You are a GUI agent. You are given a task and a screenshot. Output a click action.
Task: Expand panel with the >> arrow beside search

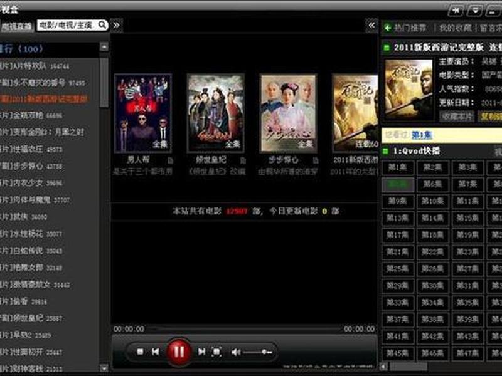117,25
